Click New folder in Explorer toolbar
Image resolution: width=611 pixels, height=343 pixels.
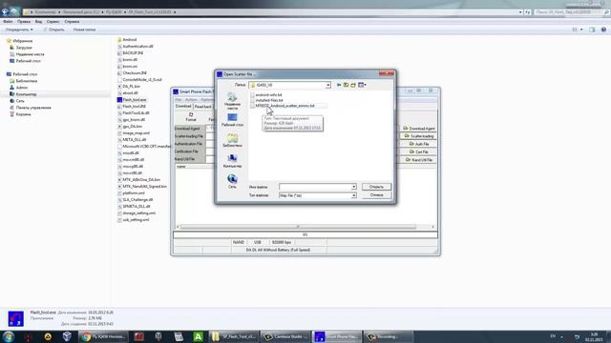[x=84, y=30]
